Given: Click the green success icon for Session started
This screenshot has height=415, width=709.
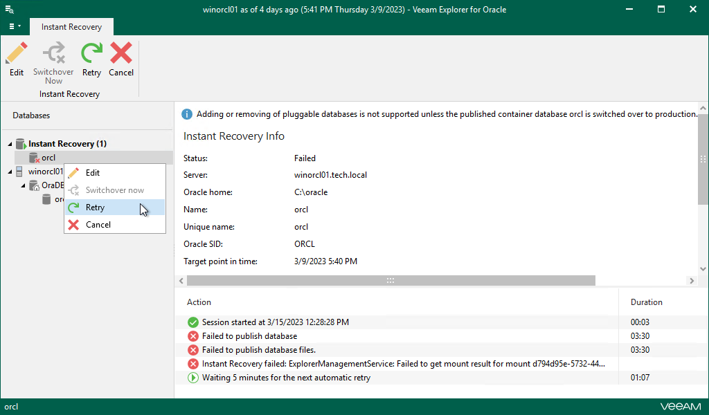Looking at the screenshot, I should (x=193, y=322).
